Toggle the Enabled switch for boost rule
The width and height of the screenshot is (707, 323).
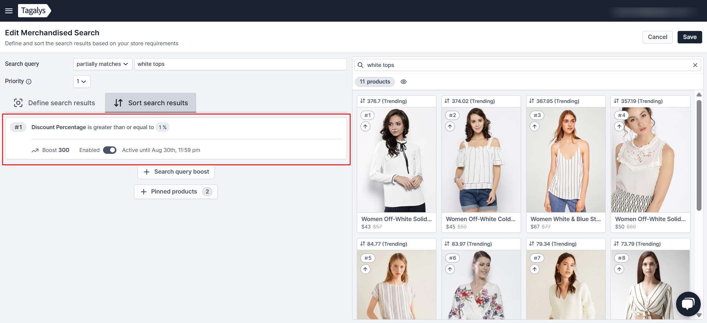click(x=110, y=150)
